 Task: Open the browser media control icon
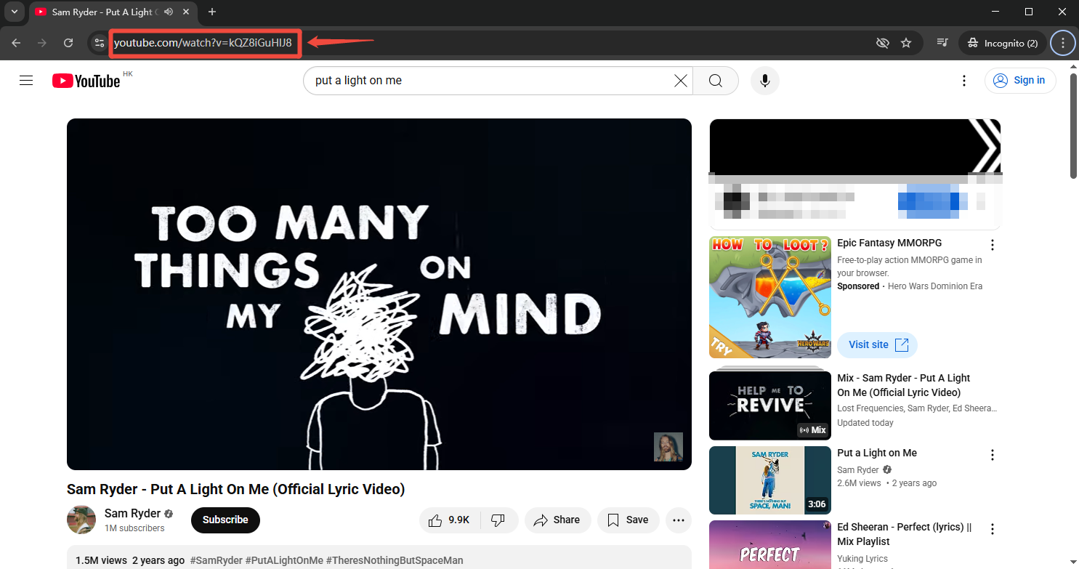tap(942, 43)
